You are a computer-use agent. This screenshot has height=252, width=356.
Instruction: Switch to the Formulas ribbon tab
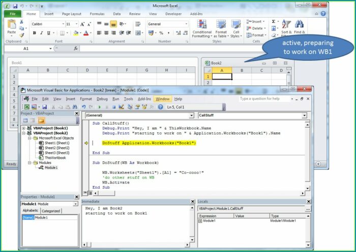[97, 14]
